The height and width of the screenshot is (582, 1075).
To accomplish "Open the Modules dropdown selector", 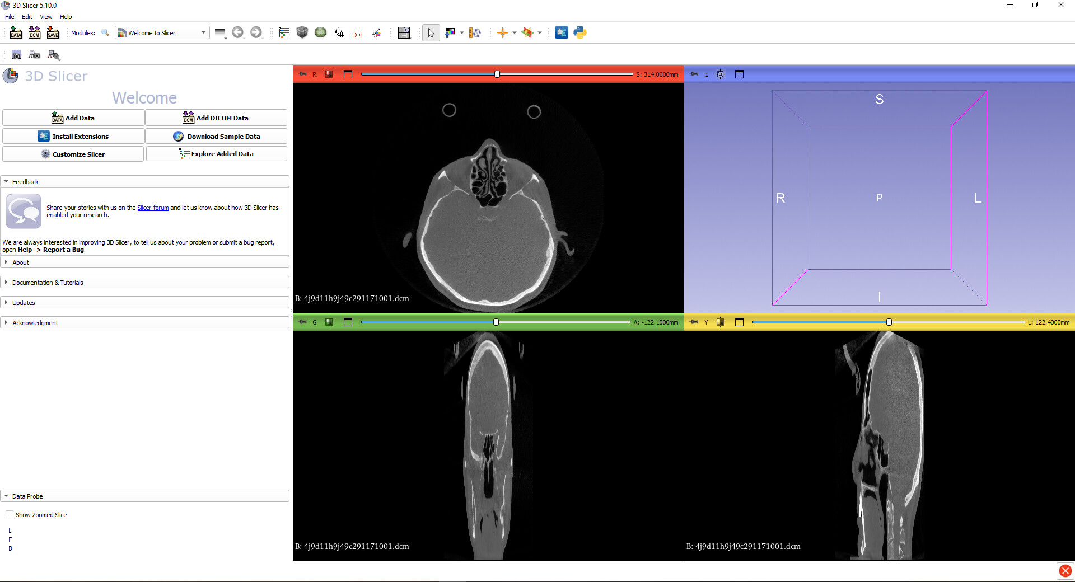I will [162, 32].
